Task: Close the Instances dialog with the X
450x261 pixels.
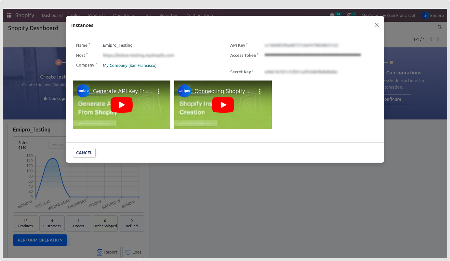Action: [x=377, y=25]
